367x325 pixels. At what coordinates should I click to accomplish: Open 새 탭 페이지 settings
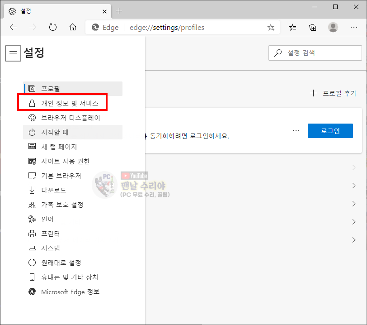(x=73, y=147)
